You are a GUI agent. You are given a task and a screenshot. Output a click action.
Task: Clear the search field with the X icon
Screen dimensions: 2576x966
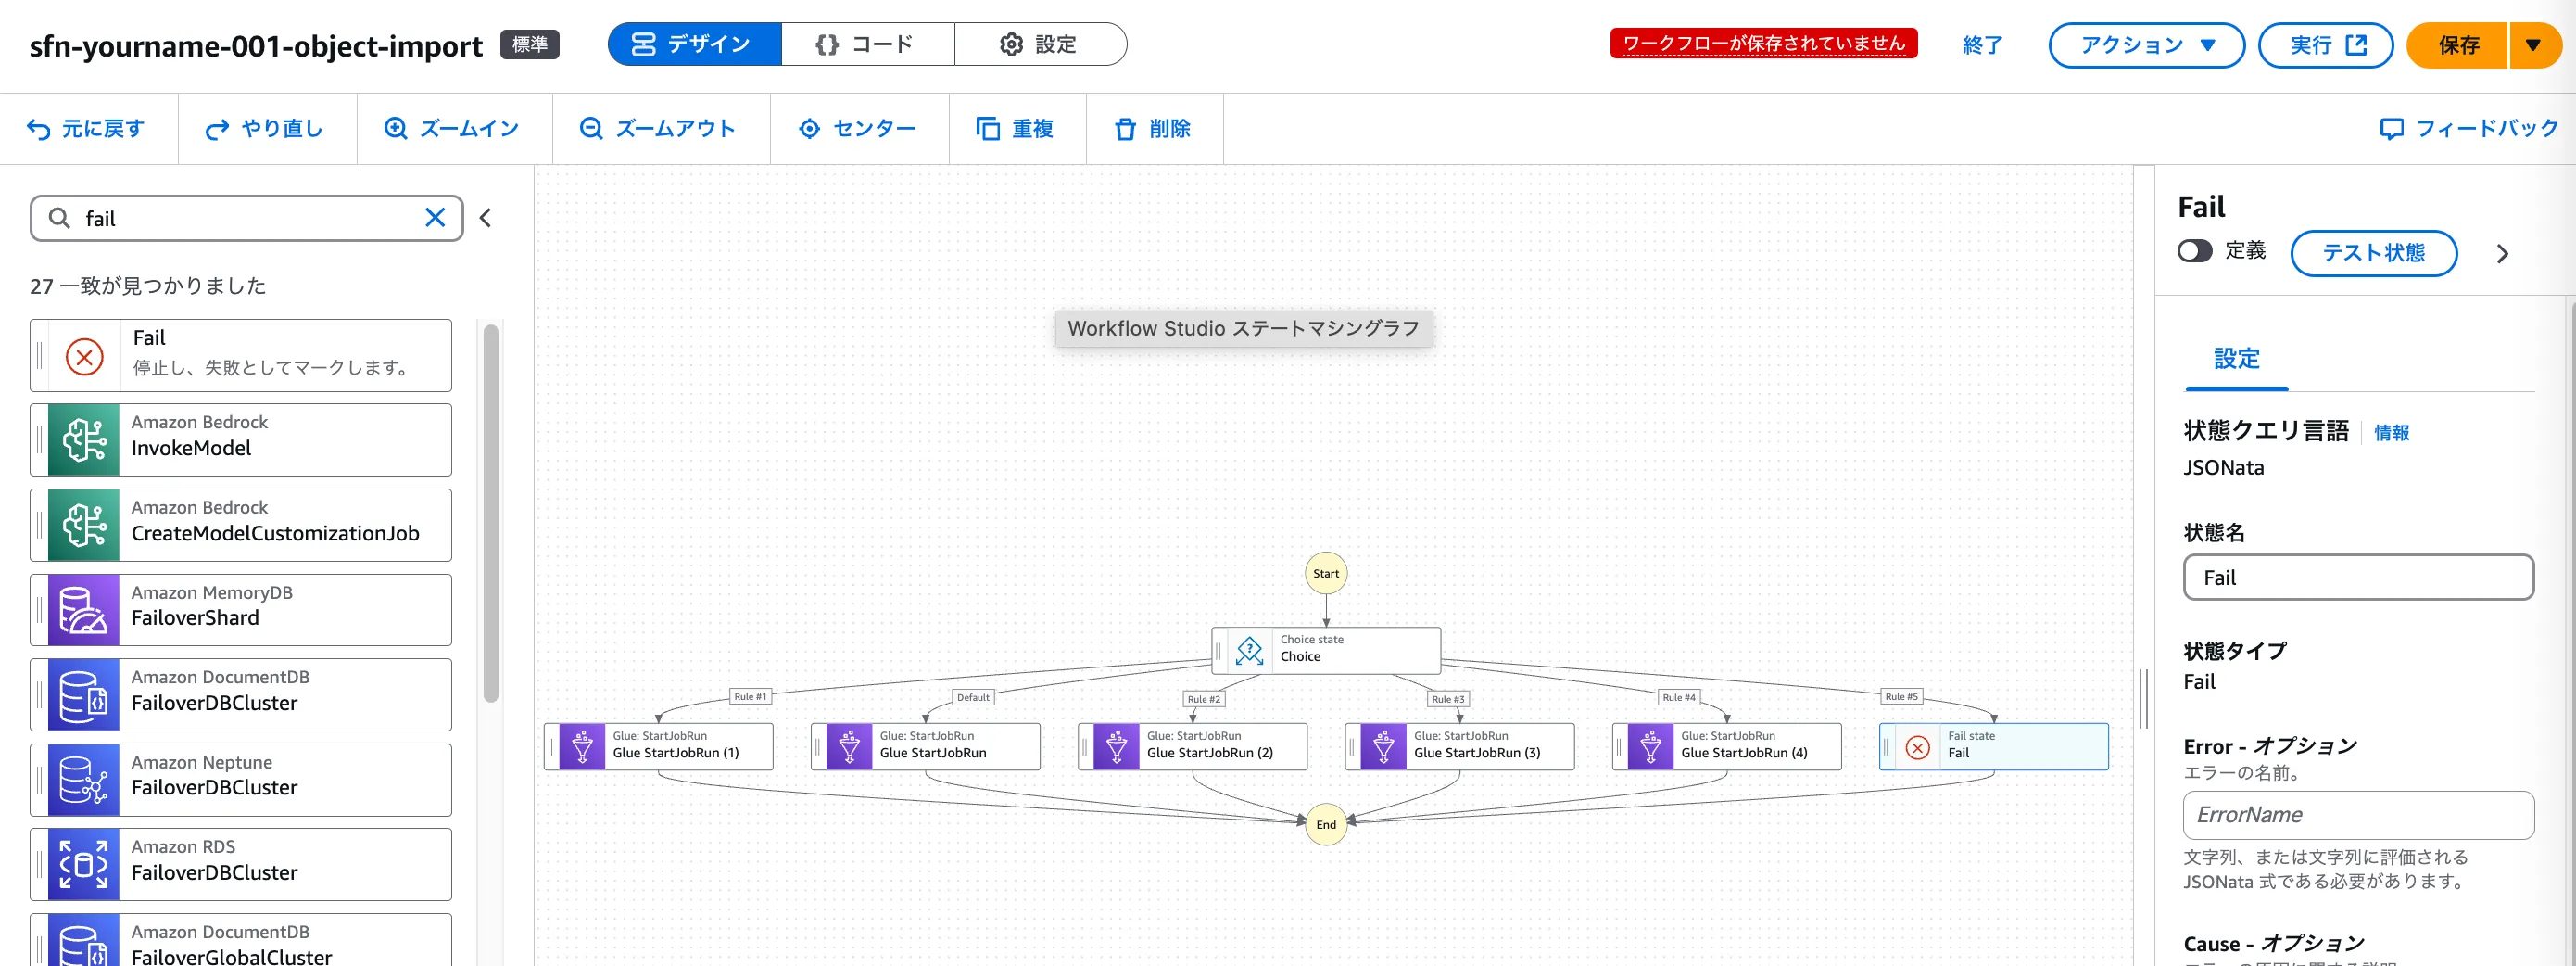pos(435,218)
